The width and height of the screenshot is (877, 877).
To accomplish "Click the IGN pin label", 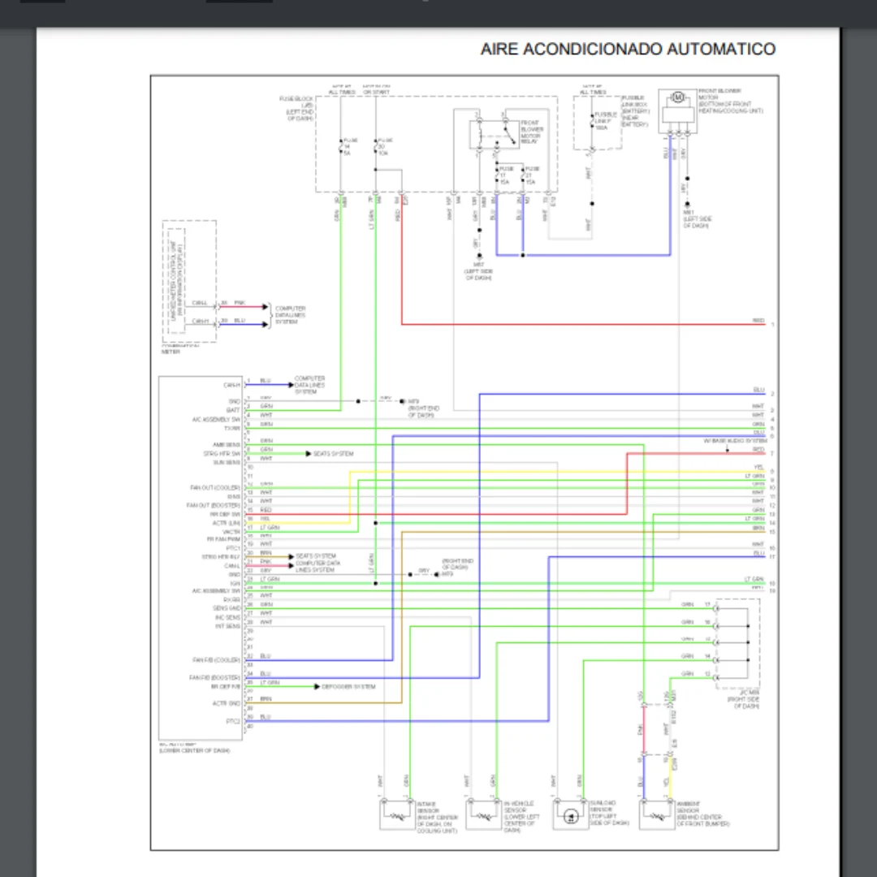I will (x=235, y=583).
